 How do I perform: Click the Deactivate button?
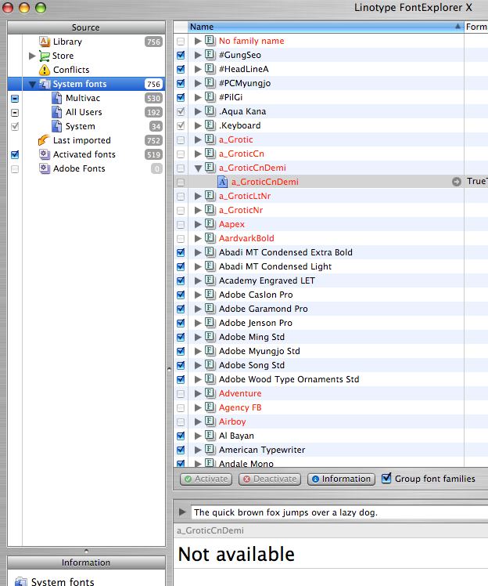tap(270, 479)
